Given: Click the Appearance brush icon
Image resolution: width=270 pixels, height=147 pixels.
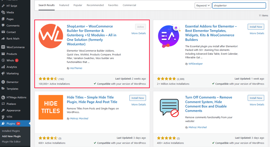Looking at the screenshot, I should 3,110.
